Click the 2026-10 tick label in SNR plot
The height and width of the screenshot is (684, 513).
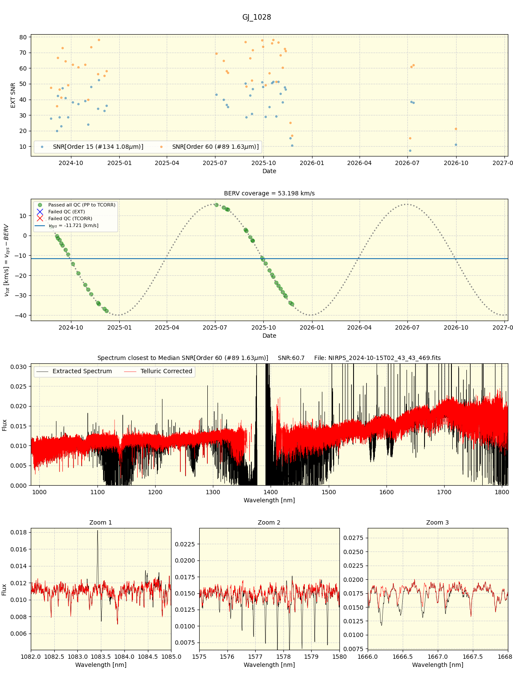(456, 163)
